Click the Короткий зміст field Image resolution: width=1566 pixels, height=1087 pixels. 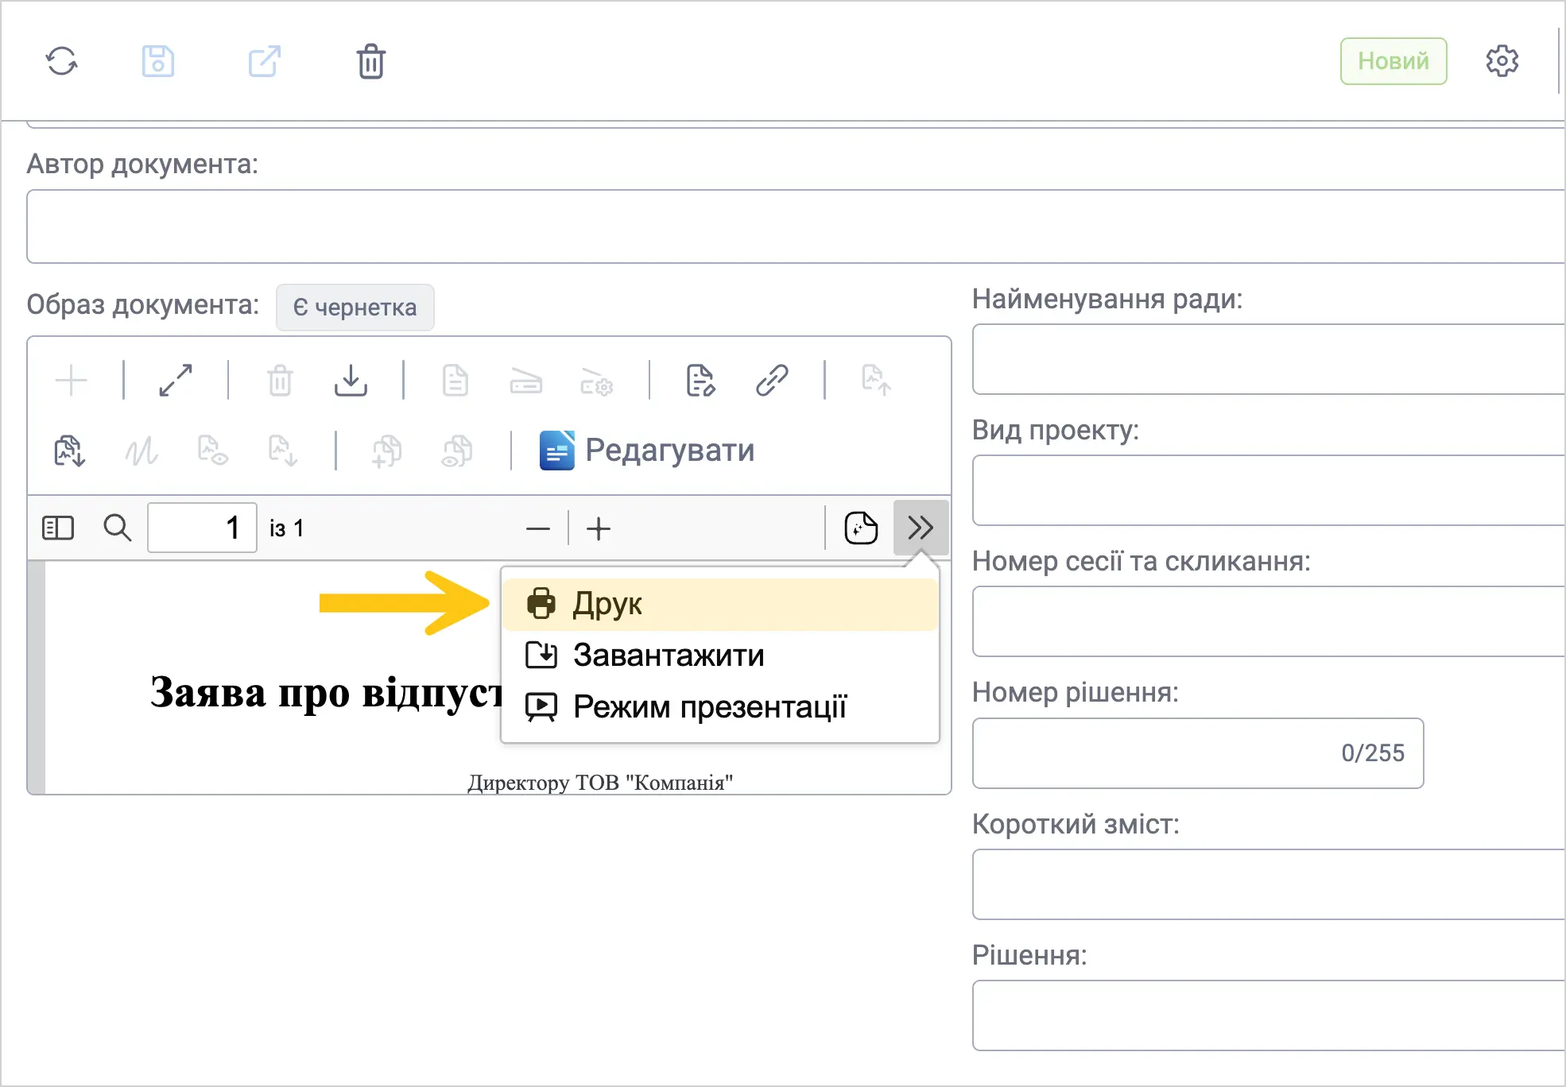coord(1269,884)
